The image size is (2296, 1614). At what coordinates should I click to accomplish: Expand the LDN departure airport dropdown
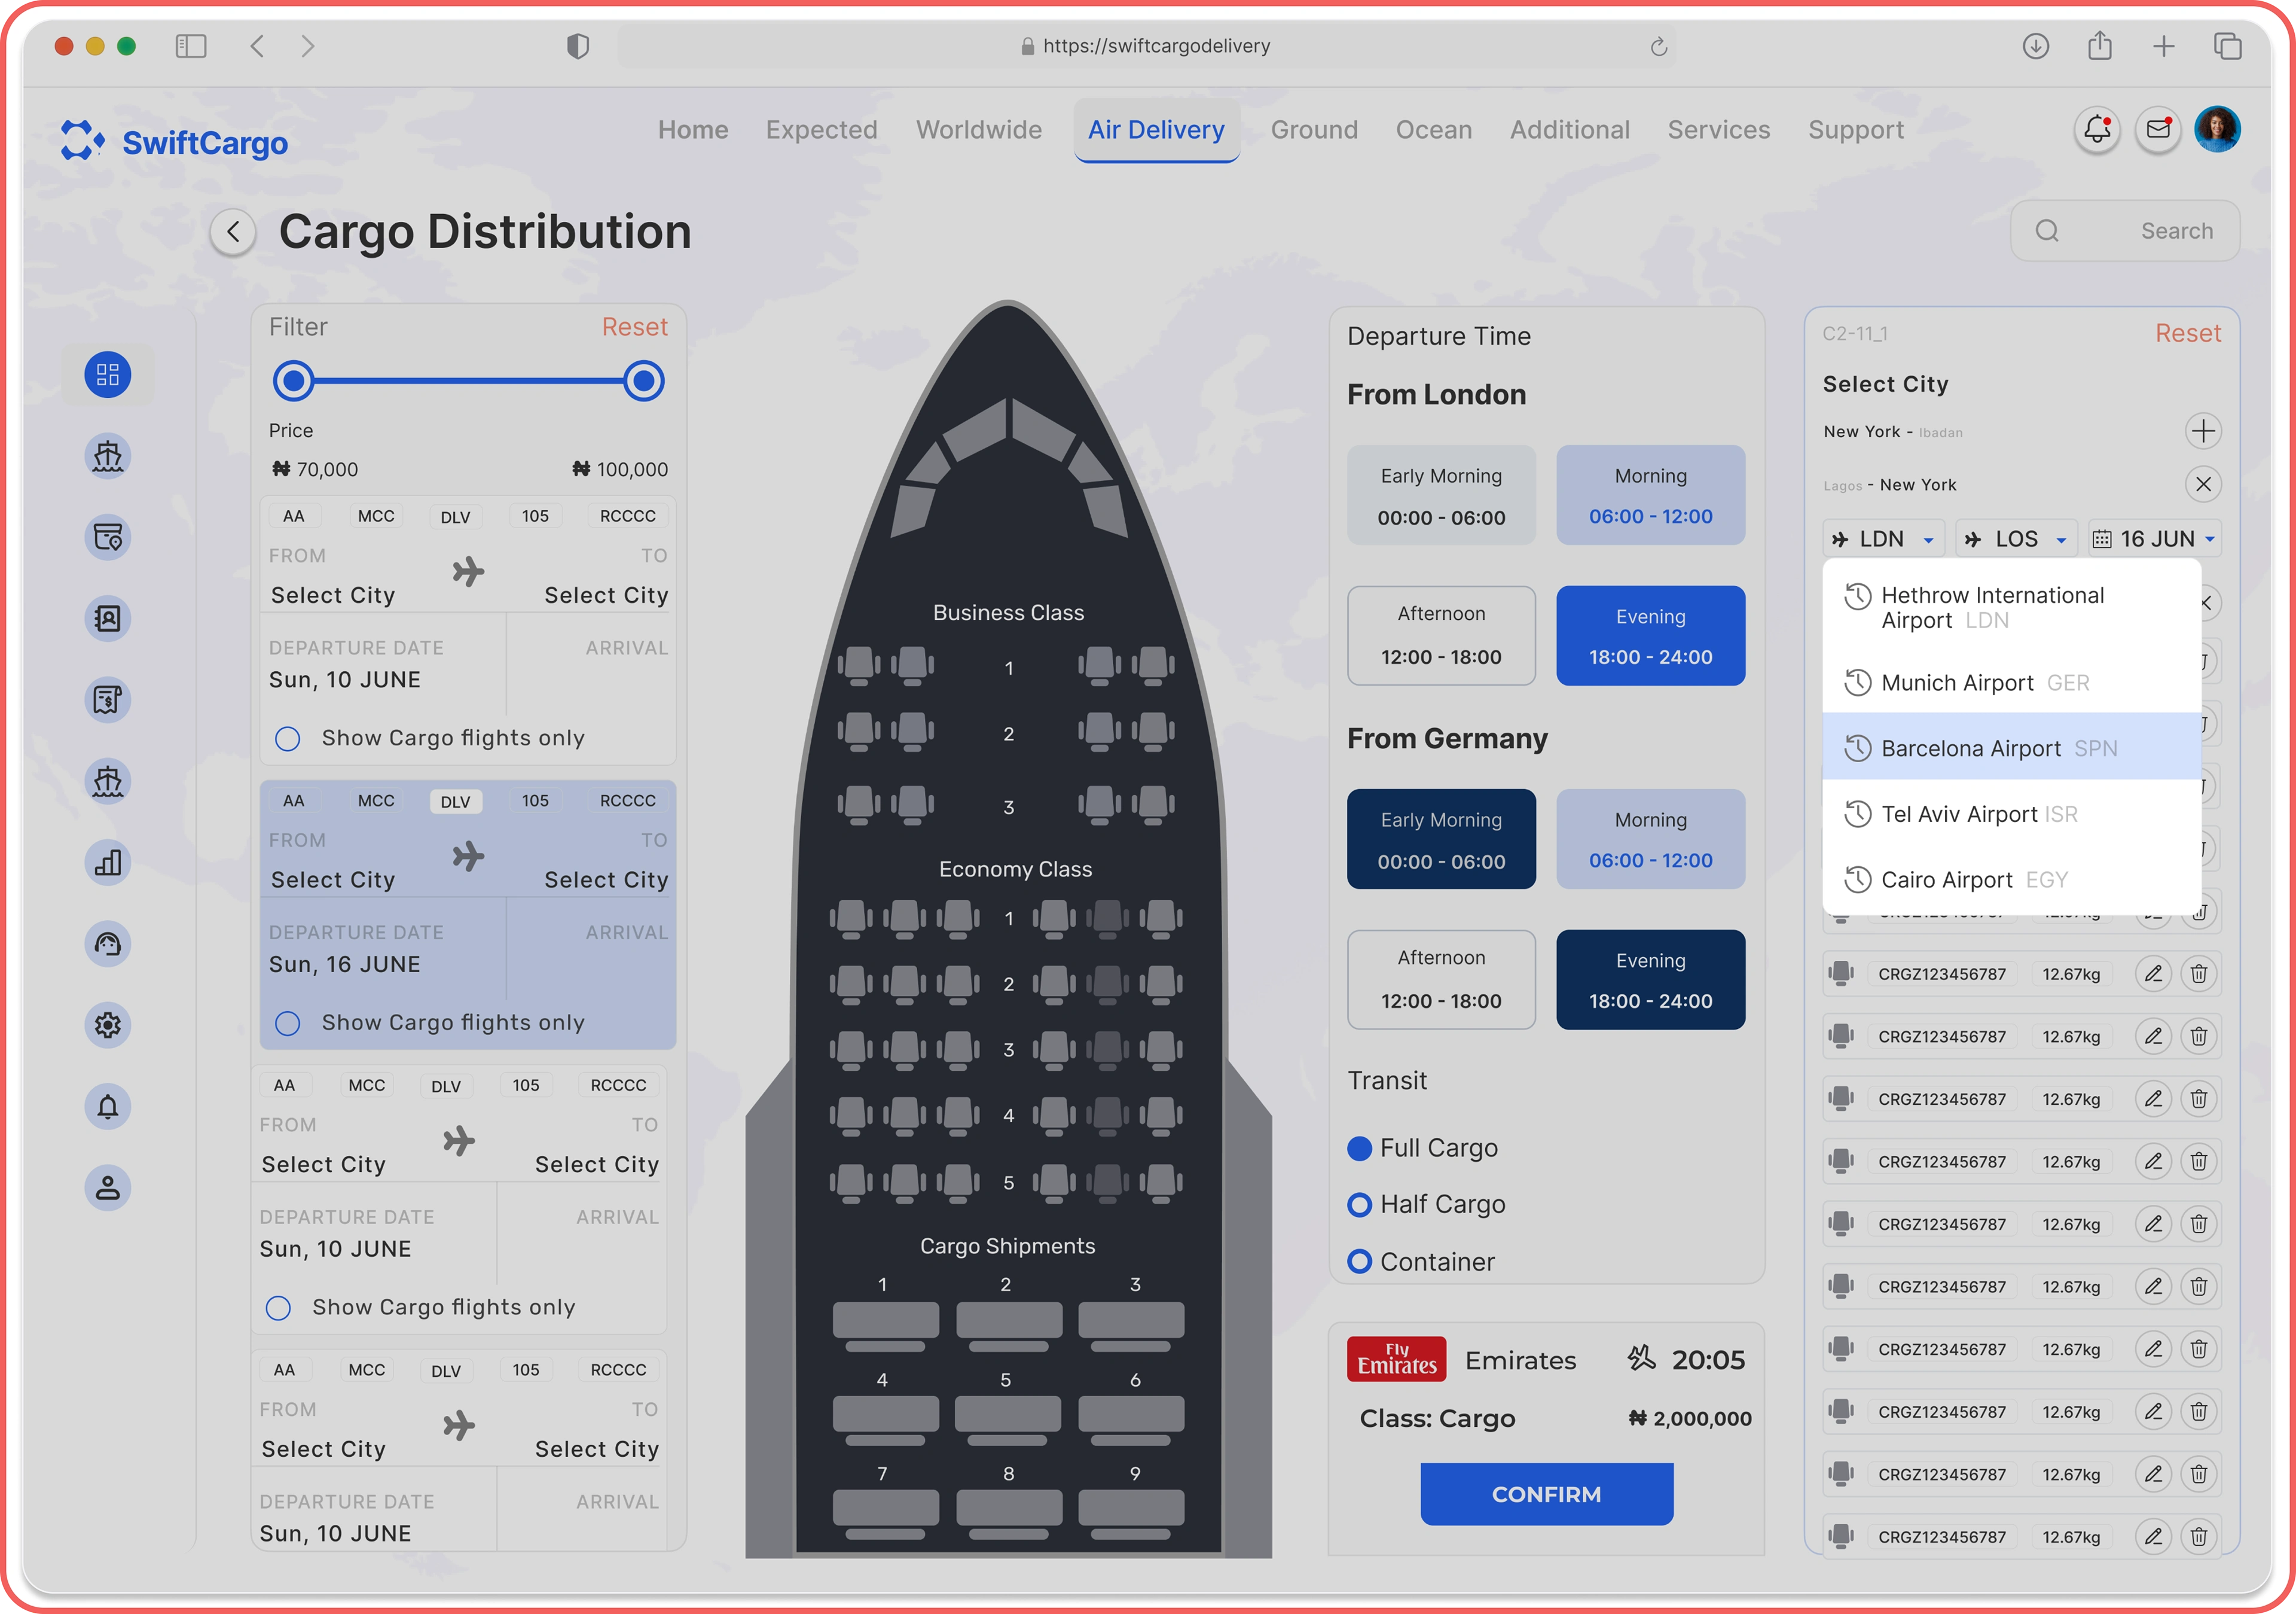1883,540
